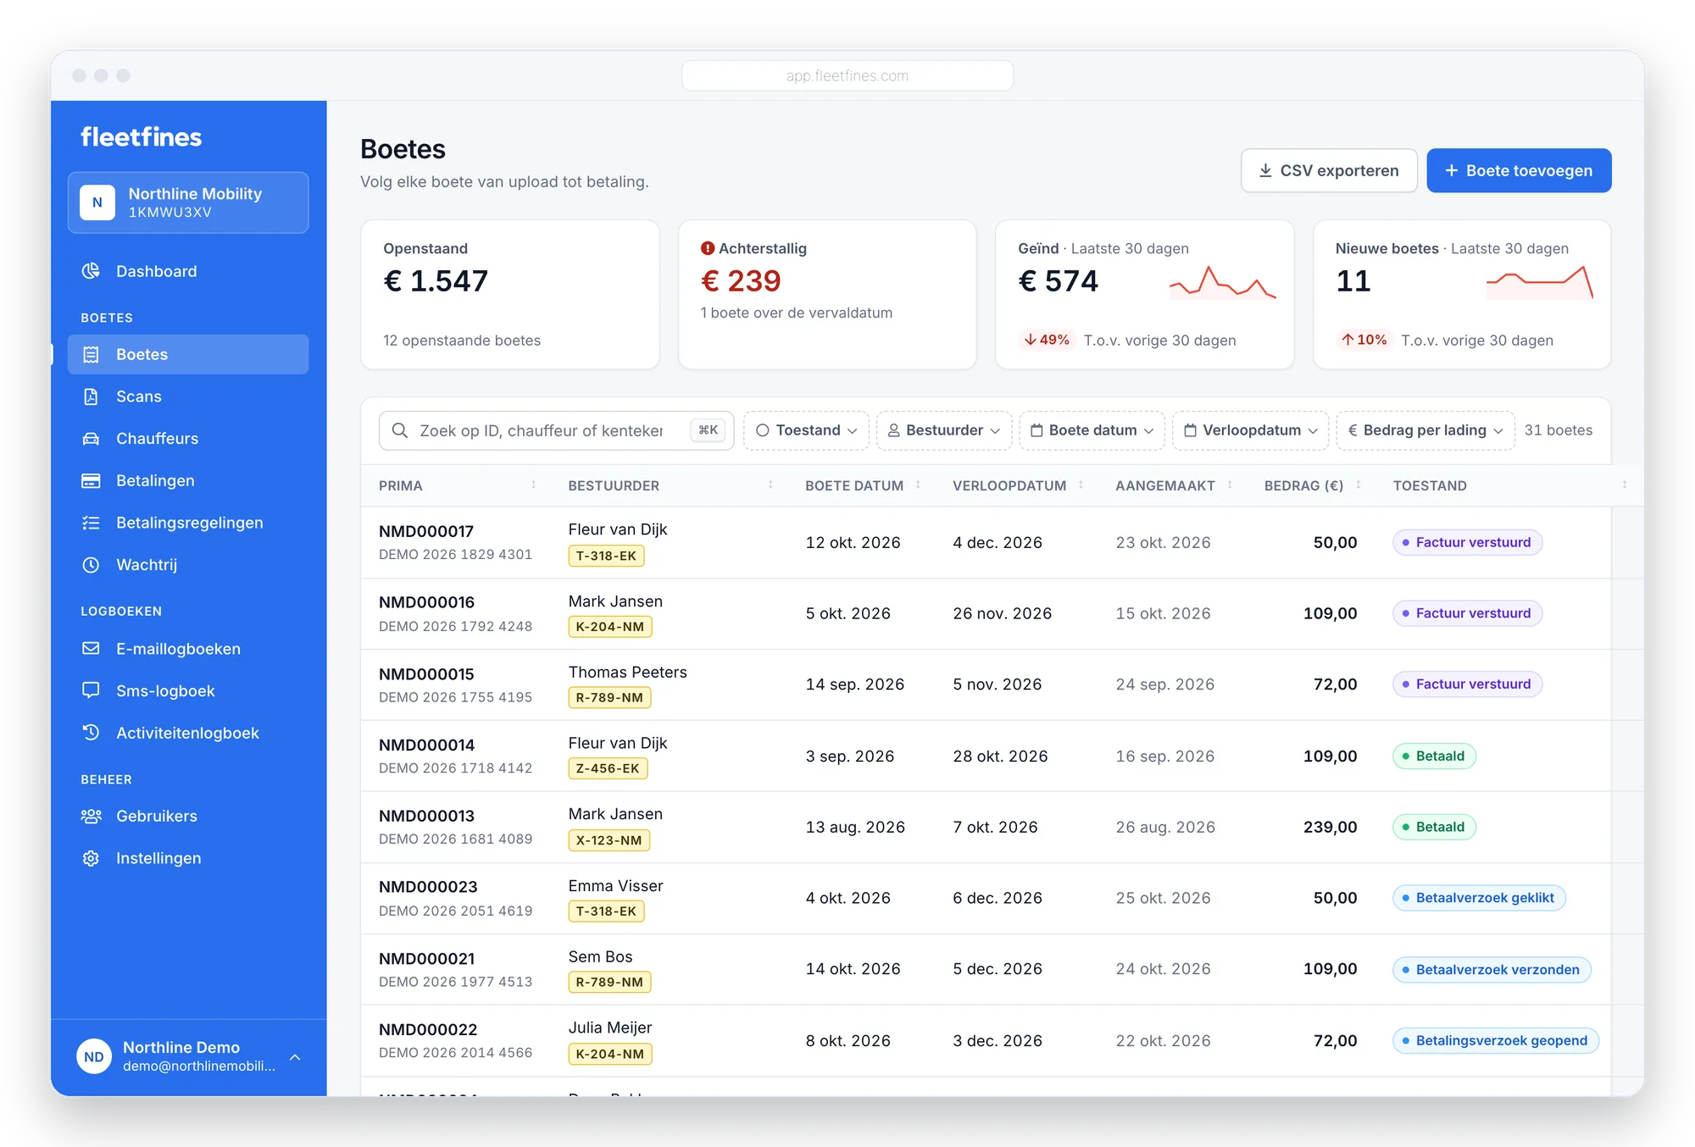
Task: Expand the Northline Demo account menu chevron
Action: 295,1057
